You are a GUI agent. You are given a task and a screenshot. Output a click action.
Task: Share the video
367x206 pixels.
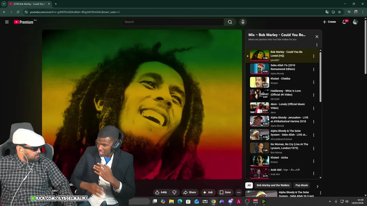[x=190, y=192]
